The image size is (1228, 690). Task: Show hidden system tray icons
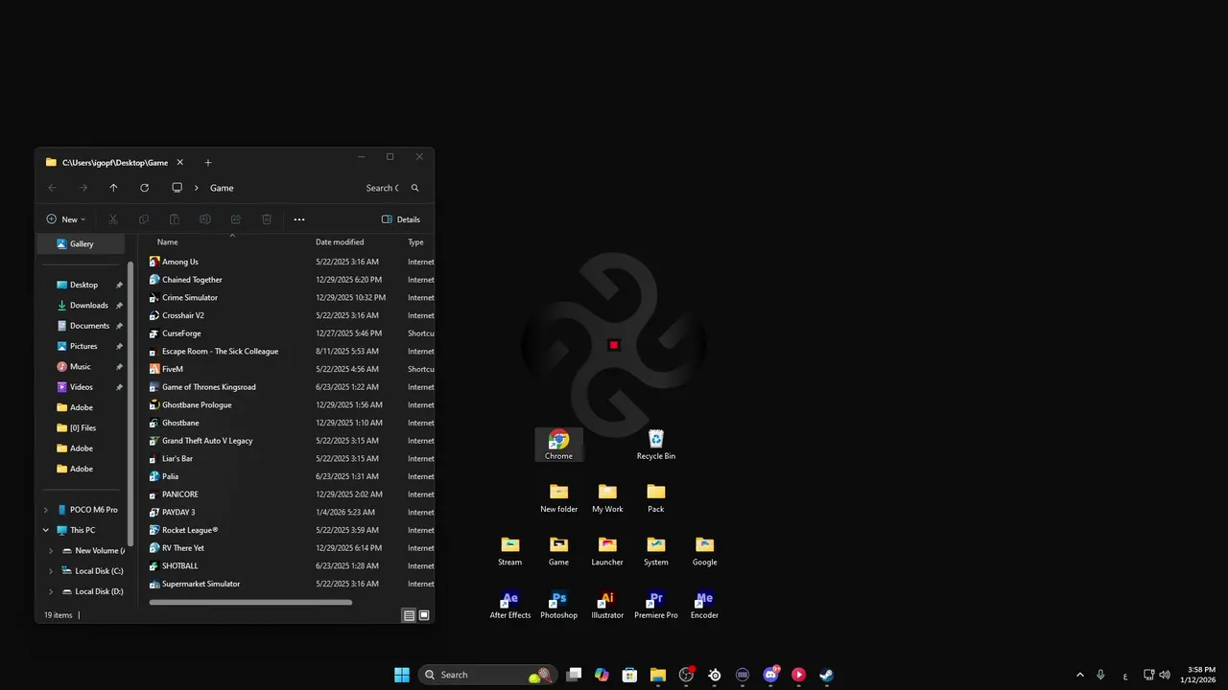(x=1080, y=675)
